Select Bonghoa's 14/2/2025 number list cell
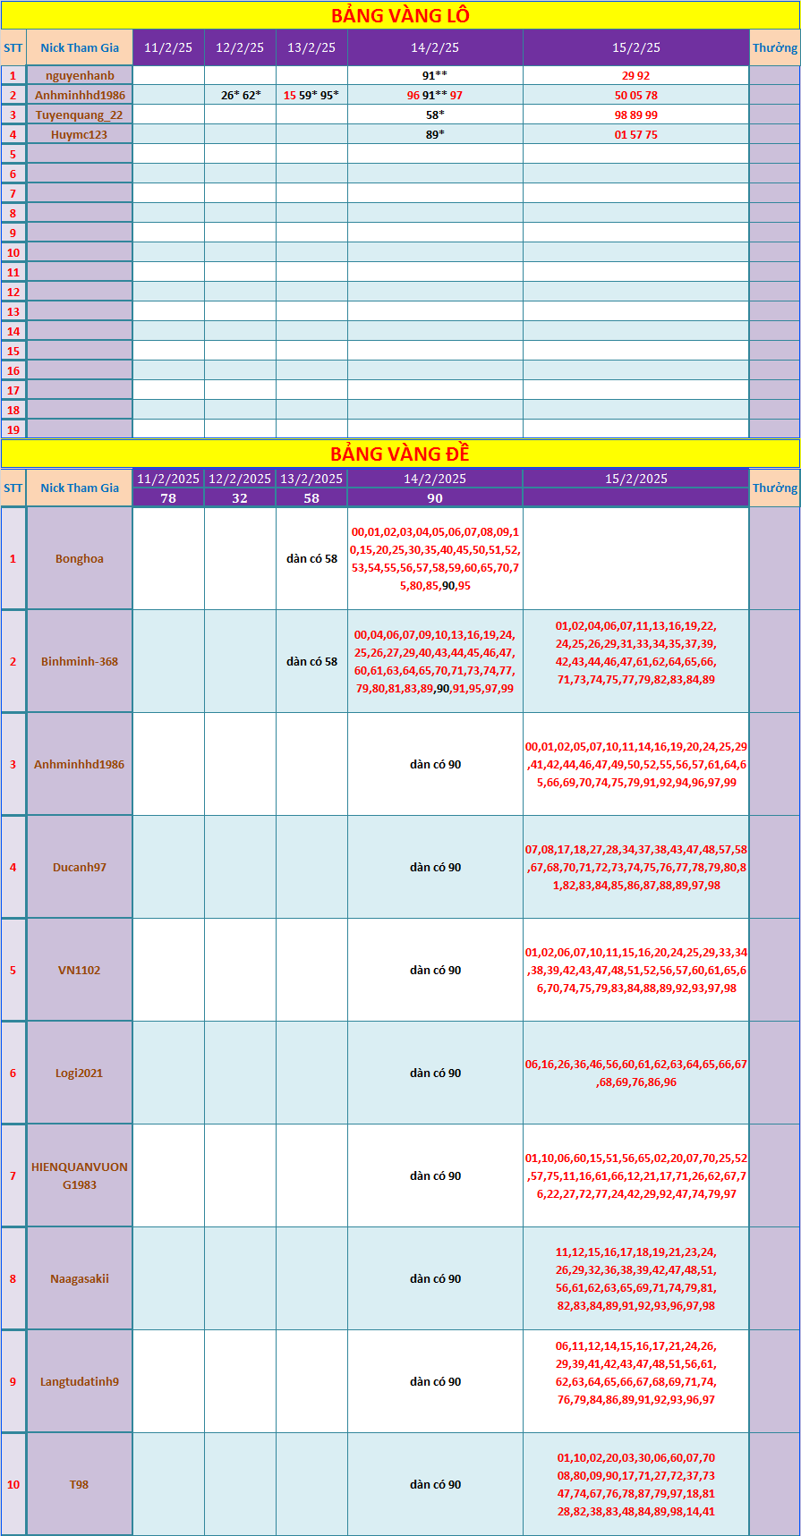Image resolution: width=801 pixels, height=1536 pixels. [435, 558]
